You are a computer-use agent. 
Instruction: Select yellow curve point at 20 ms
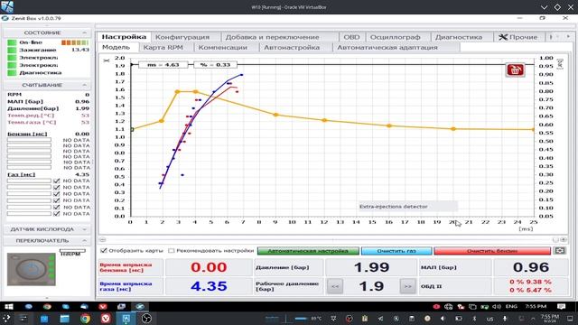pos(453,129)
